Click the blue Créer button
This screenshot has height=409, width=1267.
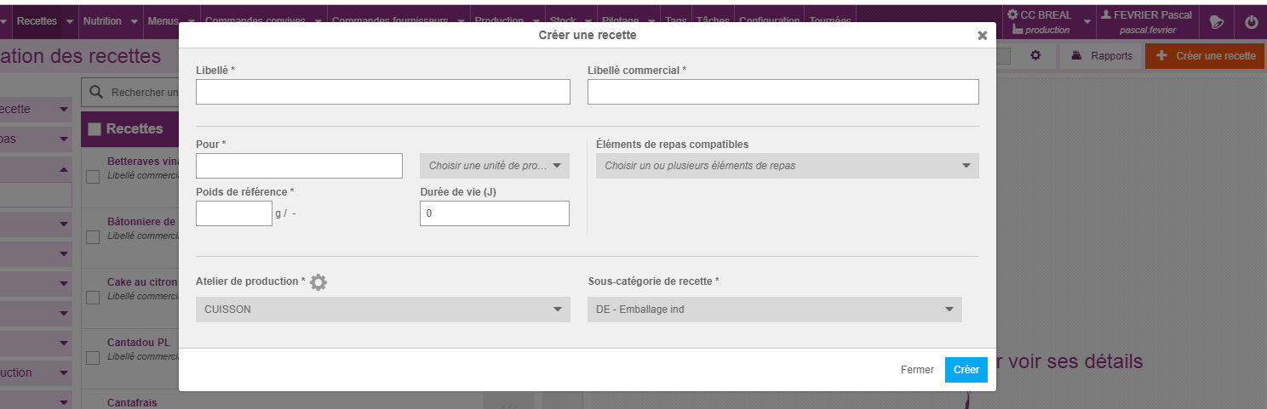[966, 370]
